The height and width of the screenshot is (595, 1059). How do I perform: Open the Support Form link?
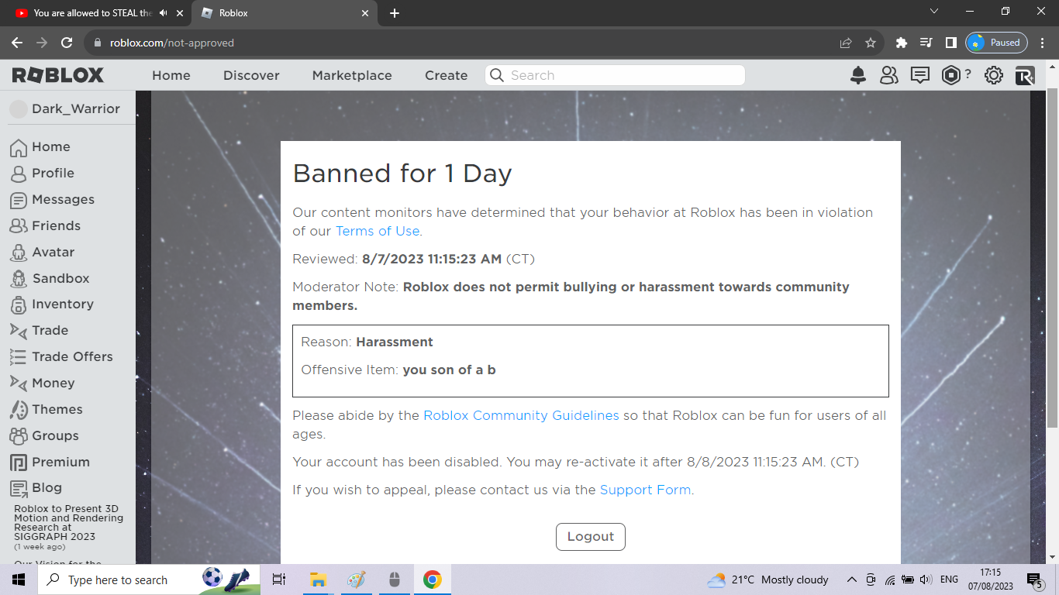(x=645, y=490)
